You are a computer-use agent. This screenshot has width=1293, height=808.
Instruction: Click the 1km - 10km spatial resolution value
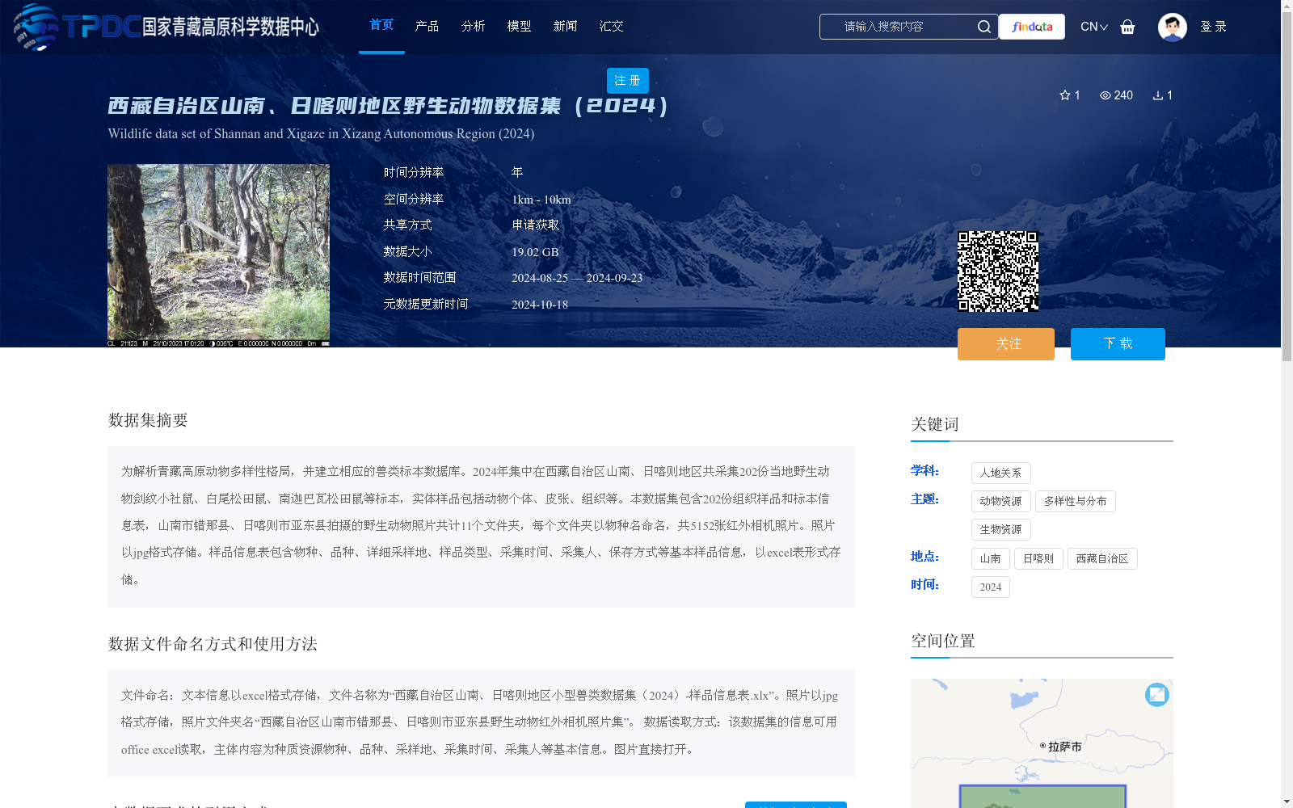pos(541,200)
